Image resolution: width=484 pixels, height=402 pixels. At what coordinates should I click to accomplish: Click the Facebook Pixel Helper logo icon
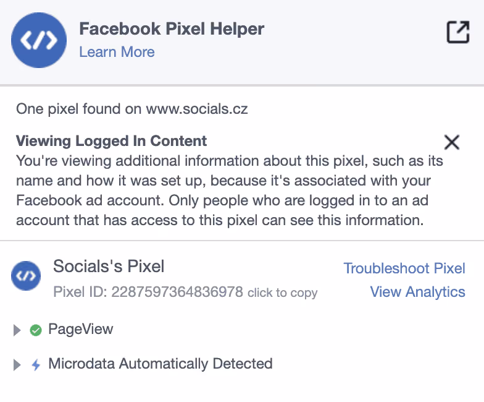click(39, 40)
